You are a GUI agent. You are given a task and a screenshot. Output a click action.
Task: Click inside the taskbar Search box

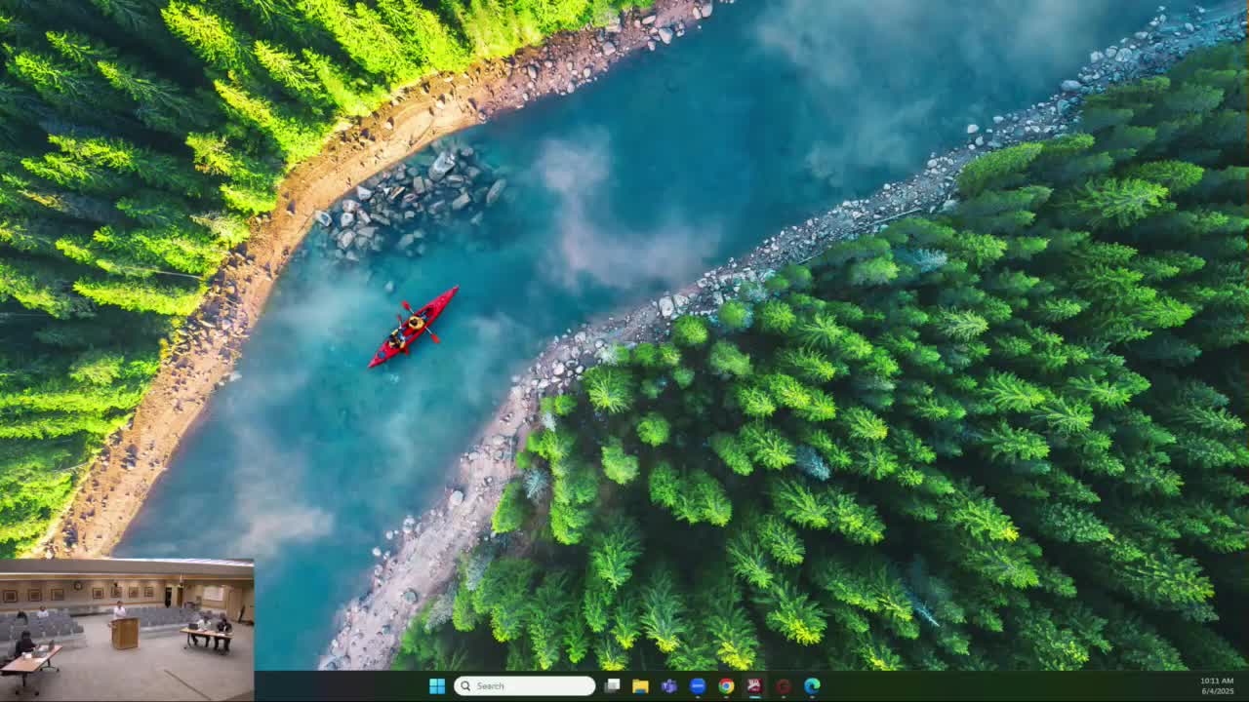pos(532,685)
